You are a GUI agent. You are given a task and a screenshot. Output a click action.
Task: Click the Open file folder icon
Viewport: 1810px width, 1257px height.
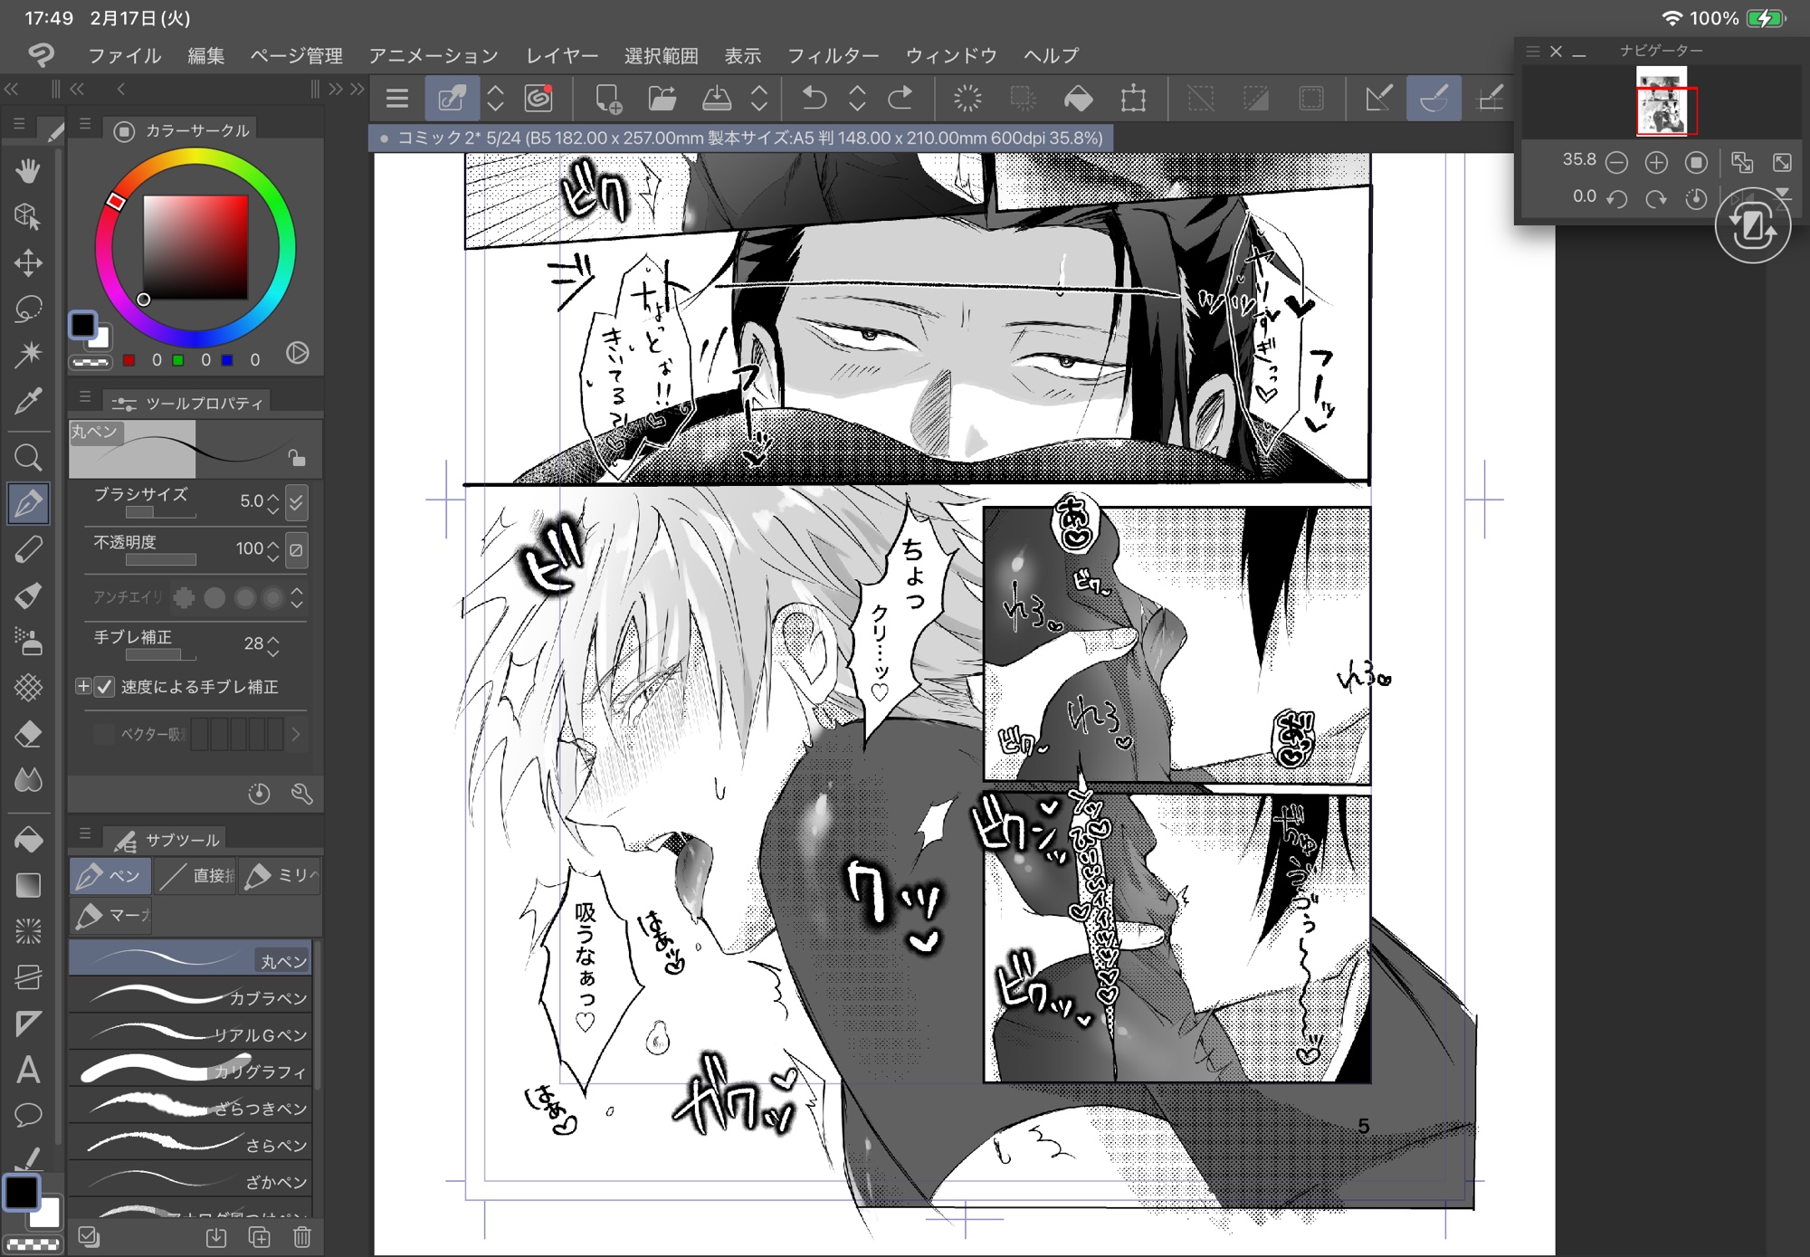click(662, 98)
